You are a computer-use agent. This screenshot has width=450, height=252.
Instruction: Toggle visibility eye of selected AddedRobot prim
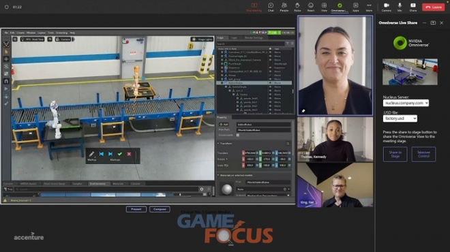270,83
